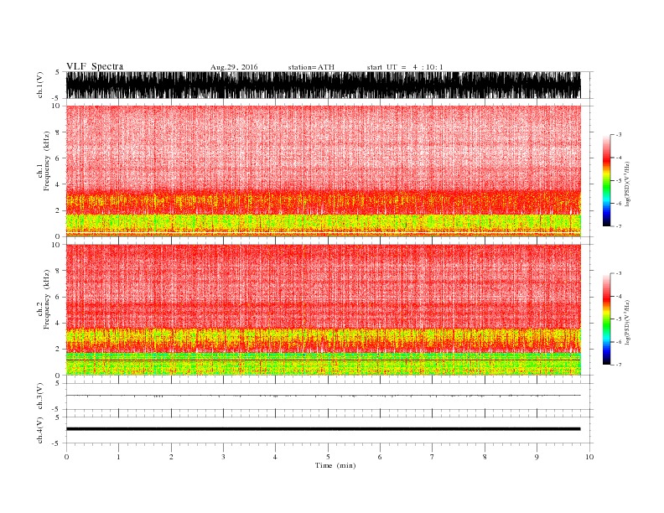The height and width of the screenshot is (513, 664).
Task: Click the ch.3 thin voltage trace
Action: point(323,396)
